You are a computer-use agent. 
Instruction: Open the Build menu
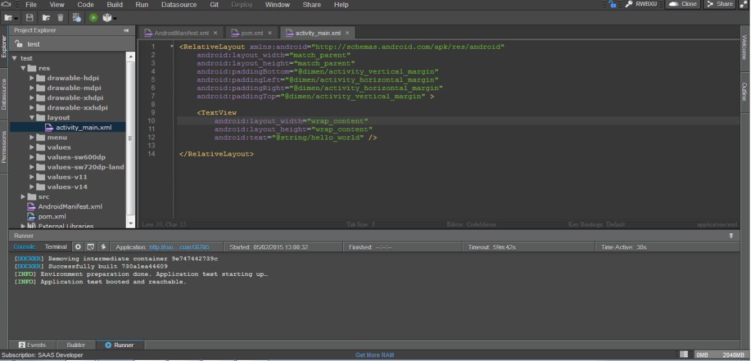[x=115, y=4]
